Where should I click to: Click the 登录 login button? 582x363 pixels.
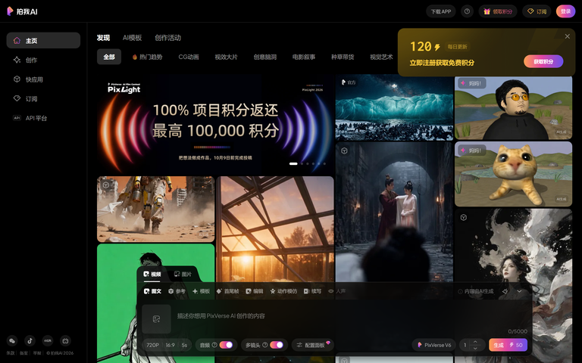pyautogui.click(x=565, y=11)
